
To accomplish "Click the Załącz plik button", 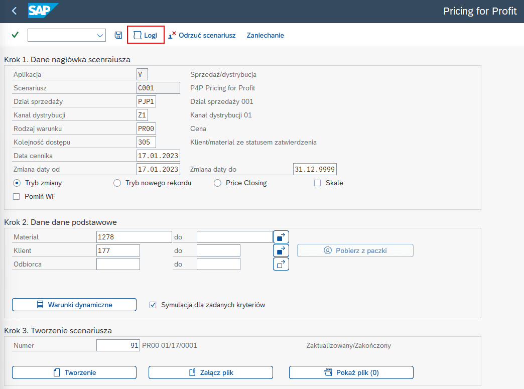I will tap(210, 372).
